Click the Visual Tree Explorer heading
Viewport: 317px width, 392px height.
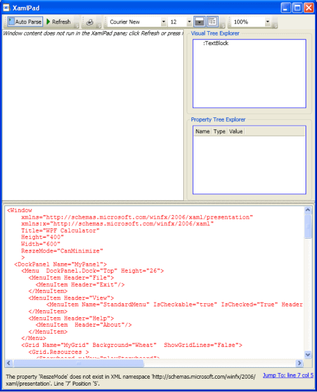(x=215, y=33)
